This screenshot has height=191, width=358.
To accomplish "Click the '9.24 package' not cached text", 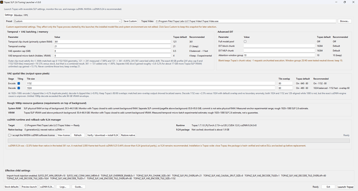I will click(210, 130).
